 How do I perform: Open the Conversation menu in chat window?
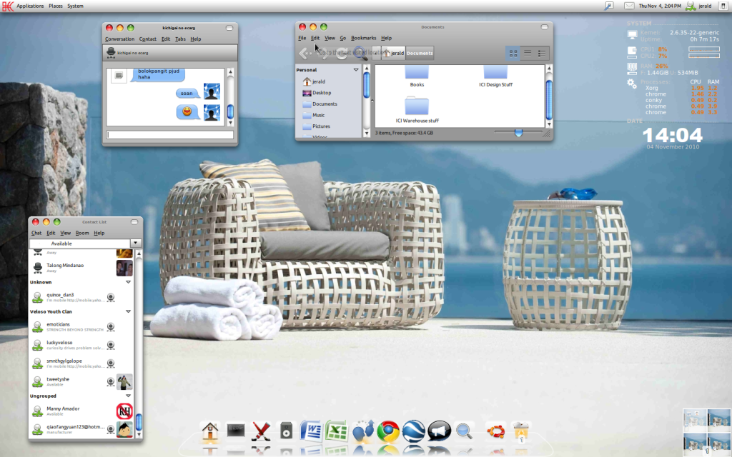119,39
